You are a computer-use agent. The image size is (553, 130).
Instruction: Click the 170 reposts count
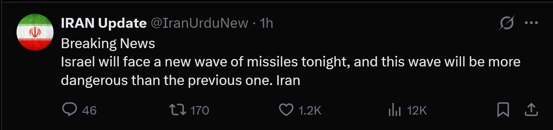point(200,110)
